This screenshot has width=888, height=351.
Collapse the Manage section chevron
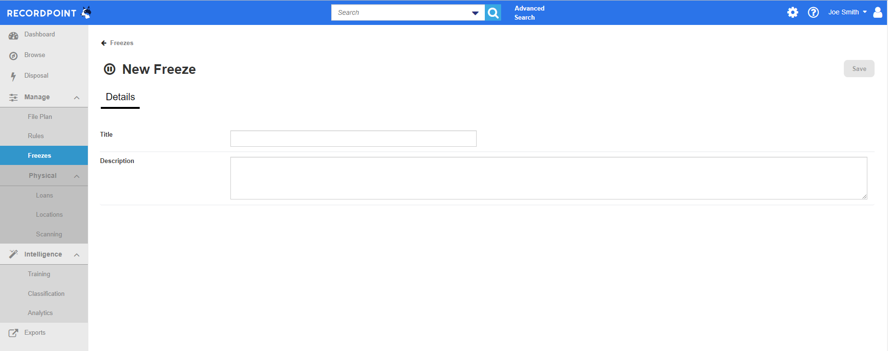tap(77, 98)
